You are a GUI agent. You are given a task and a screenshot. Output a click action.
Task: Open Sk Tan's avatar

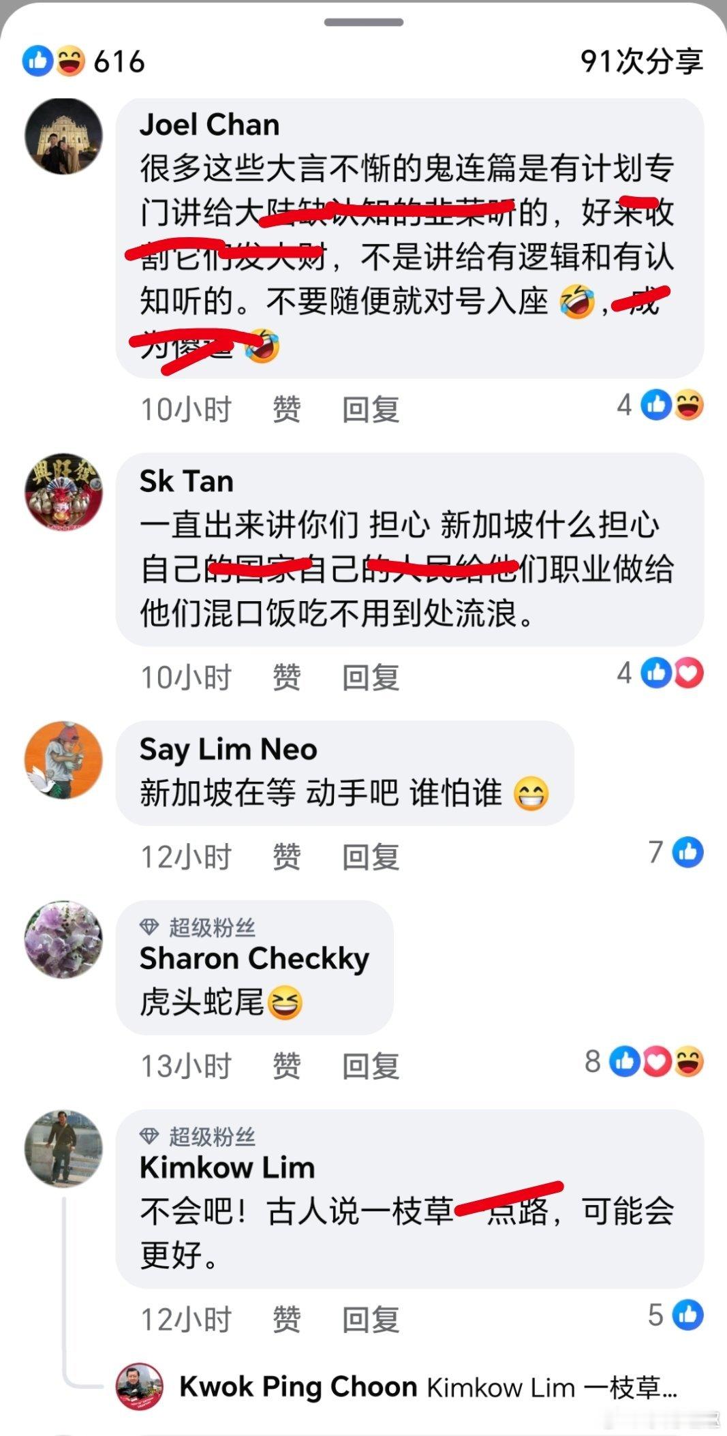point(63,491)
